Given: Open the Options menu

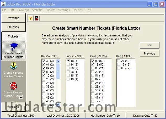Looking at the screenshot, I should [78, 10].
